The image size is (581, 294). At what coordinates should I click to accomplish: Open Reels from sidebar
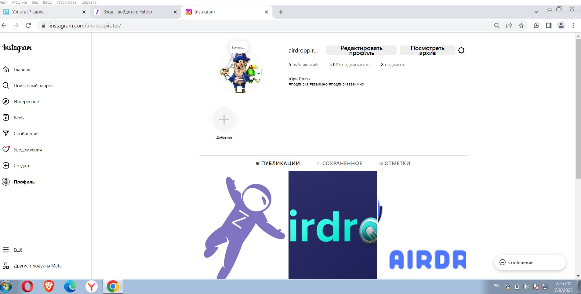tap(19, 118)
